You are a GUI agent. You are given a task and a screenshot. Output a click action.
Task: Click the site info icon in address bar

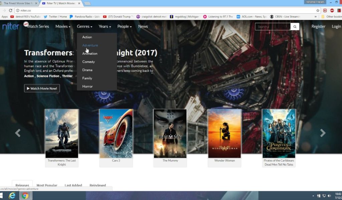tap(18, 10)
